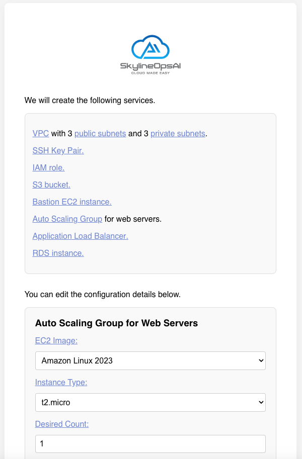Open the Instance Type link
The height and width of the screenshot is (459, 302).
(x=61, y=382)
